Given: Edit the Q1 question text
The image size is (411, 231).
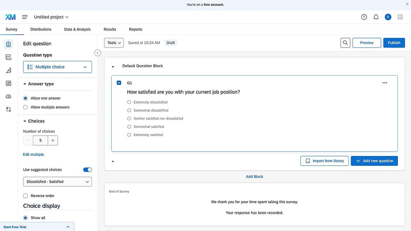Looking at the screenshot, I should pyautogui.click(x=183, y=92).
